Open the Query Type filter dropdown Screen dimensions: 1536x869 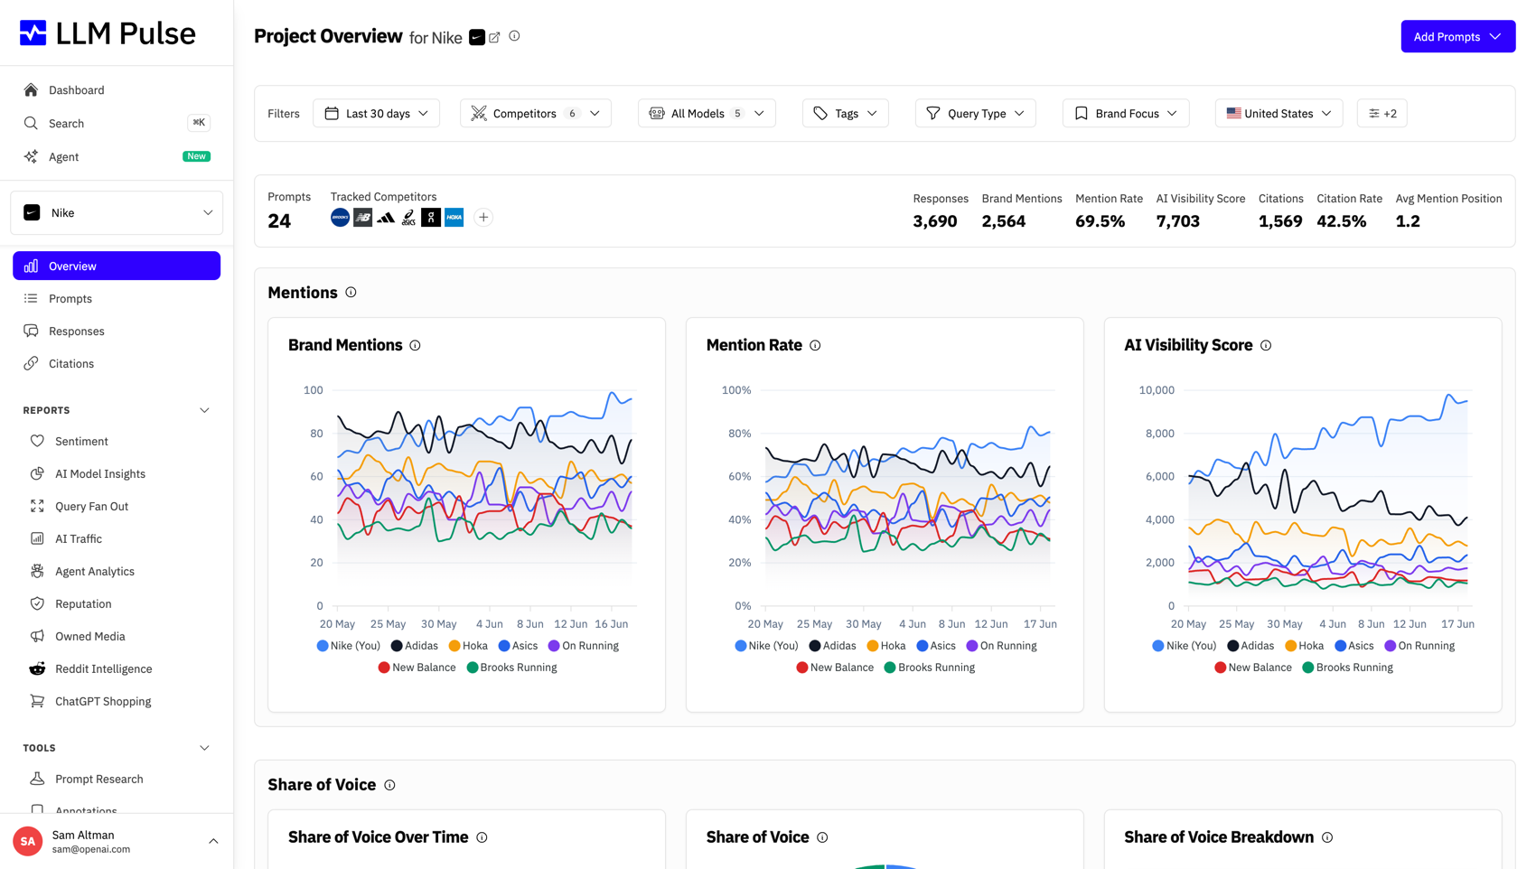tap(975, 113)
